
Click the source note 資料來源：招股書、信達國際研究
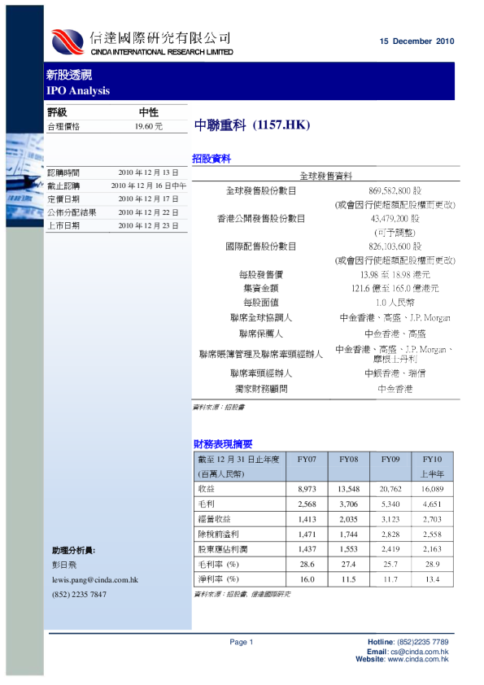(x=242, y=594)
